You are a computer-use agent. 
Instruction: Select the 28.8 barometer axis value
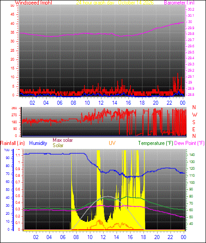[191, 95]
